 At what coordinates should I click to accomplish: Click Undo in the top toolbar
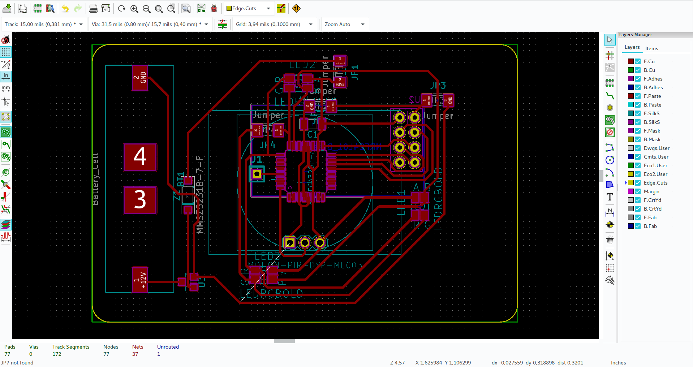coord(65,8)
